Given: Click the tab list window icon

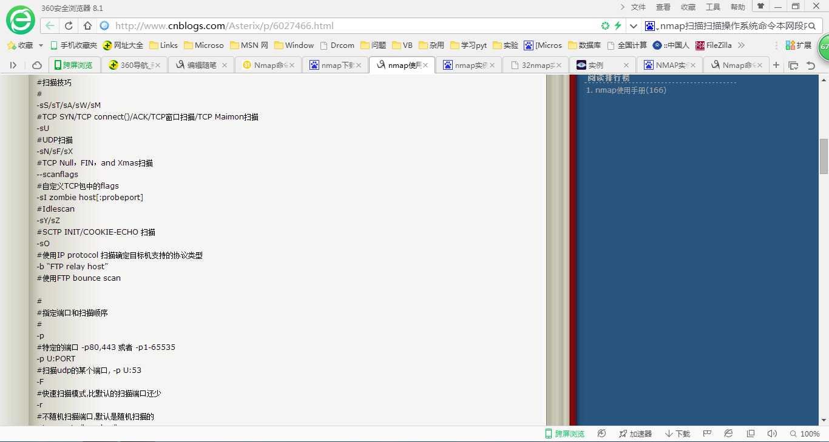Looking at the screenshot, I should (793, 65).
